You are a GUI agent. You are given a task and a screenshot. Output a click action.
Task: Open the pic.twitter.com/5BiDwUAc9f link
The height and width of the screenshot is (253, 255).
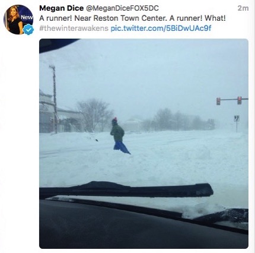(x=161, y=29)
